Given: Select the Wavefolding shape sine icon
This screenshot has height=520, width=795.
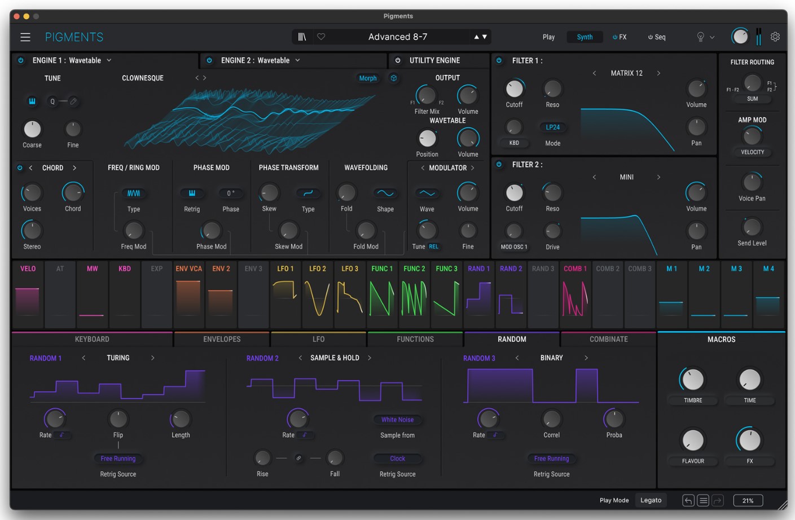Looking at the screenshot, I should (x=385, y=193).
